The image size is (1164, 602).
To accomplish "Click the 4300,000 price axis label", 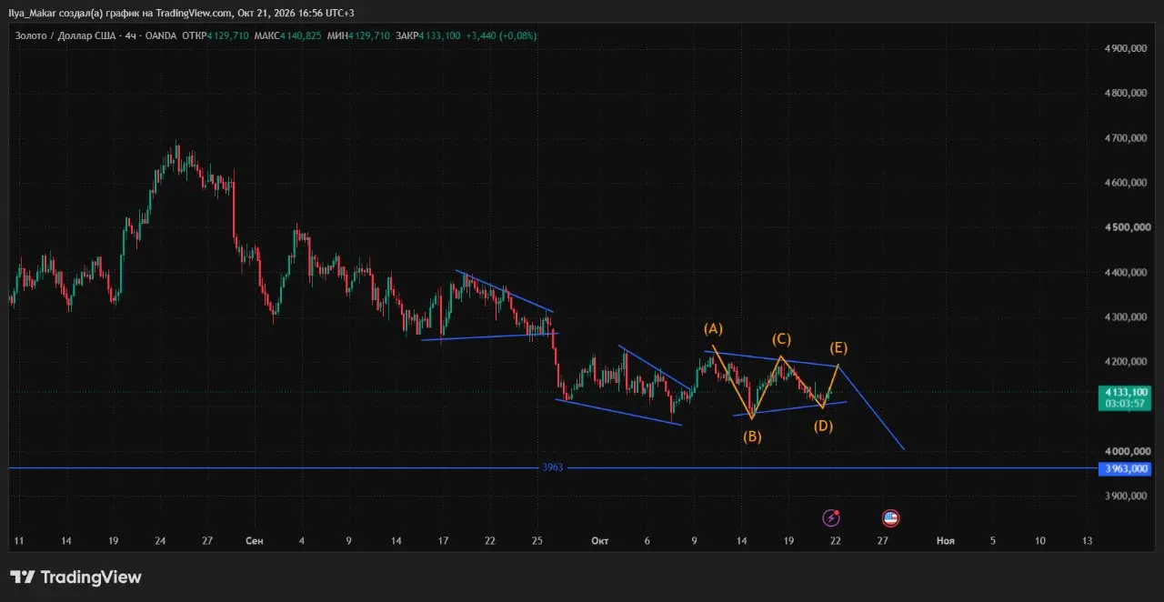I will coord(1126,317).
